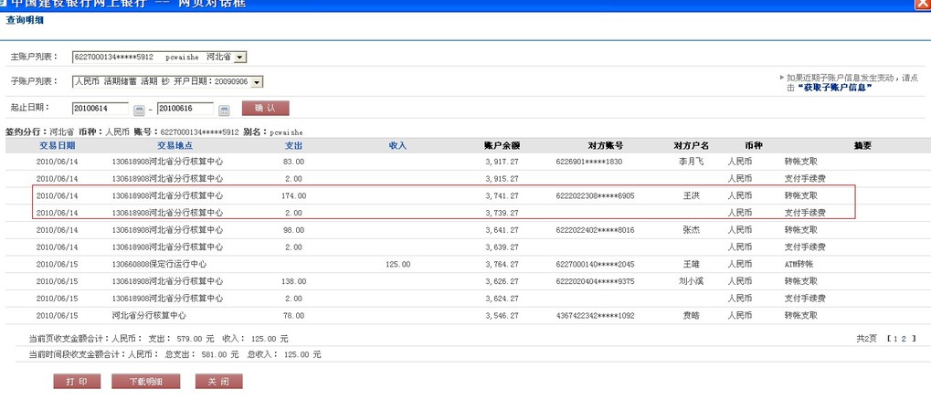Click the 78.00 expense amount
The width and height of the screenshot is (931, 399).
(293, 316)
